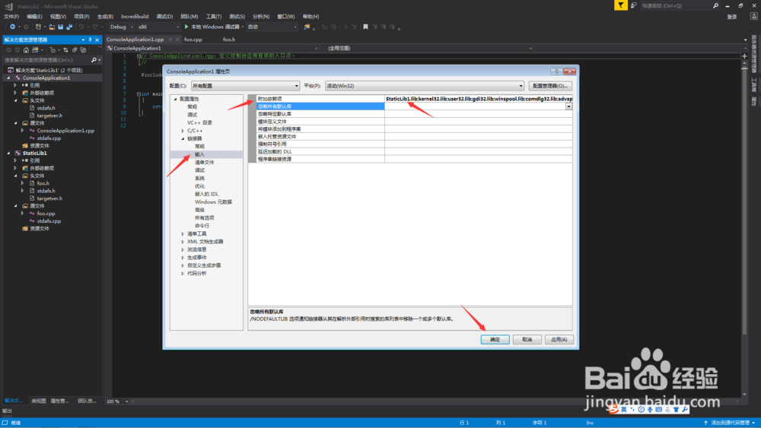The width and height of the screenshot is (761, 428).
Task: Click the 应用(A) button
Action: (559, 339)
